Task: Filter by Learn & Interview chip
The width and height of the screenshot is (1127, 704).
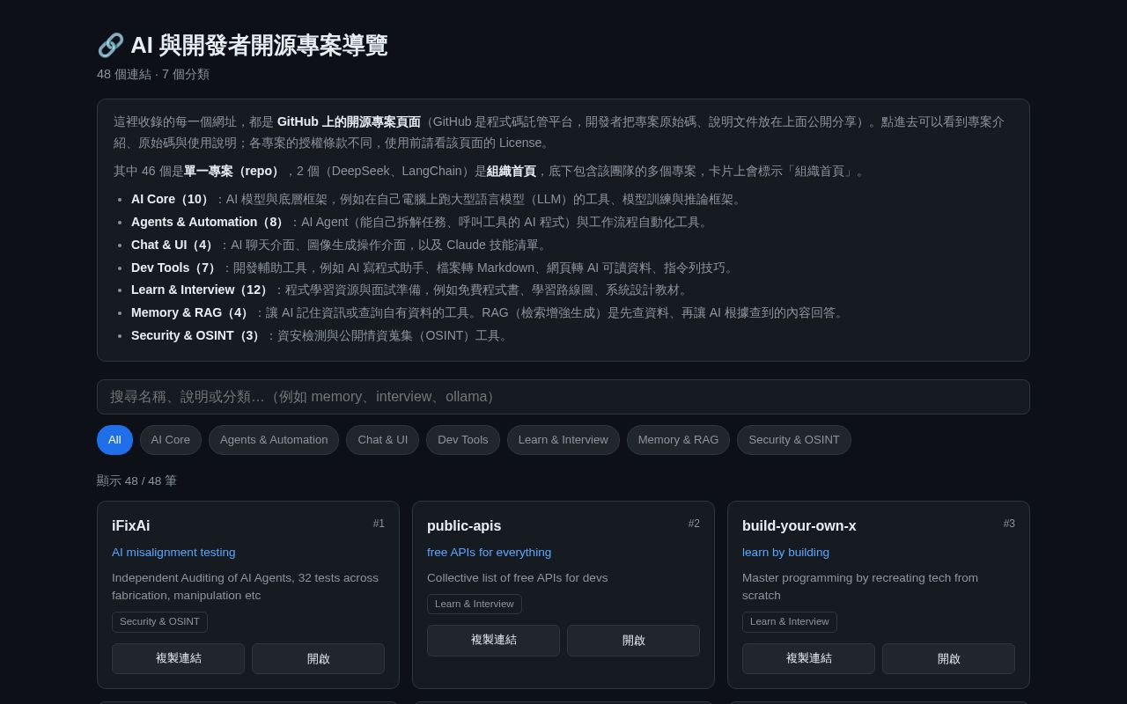Action: tap(563, 440)
